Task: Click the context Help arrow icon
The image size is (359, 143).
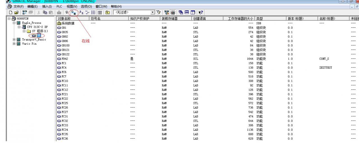Action: [201, 13]
